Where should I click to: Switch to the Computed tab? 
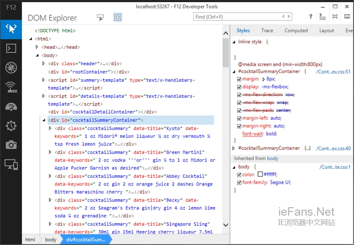tap(296, 30)
